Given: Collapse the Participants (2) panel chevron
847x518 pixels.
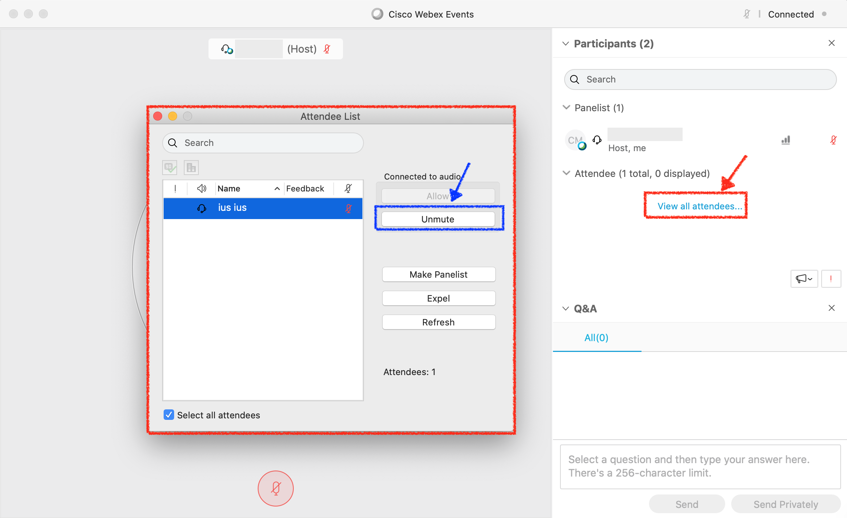Looking at the screenshot, I should click(566, 44).
